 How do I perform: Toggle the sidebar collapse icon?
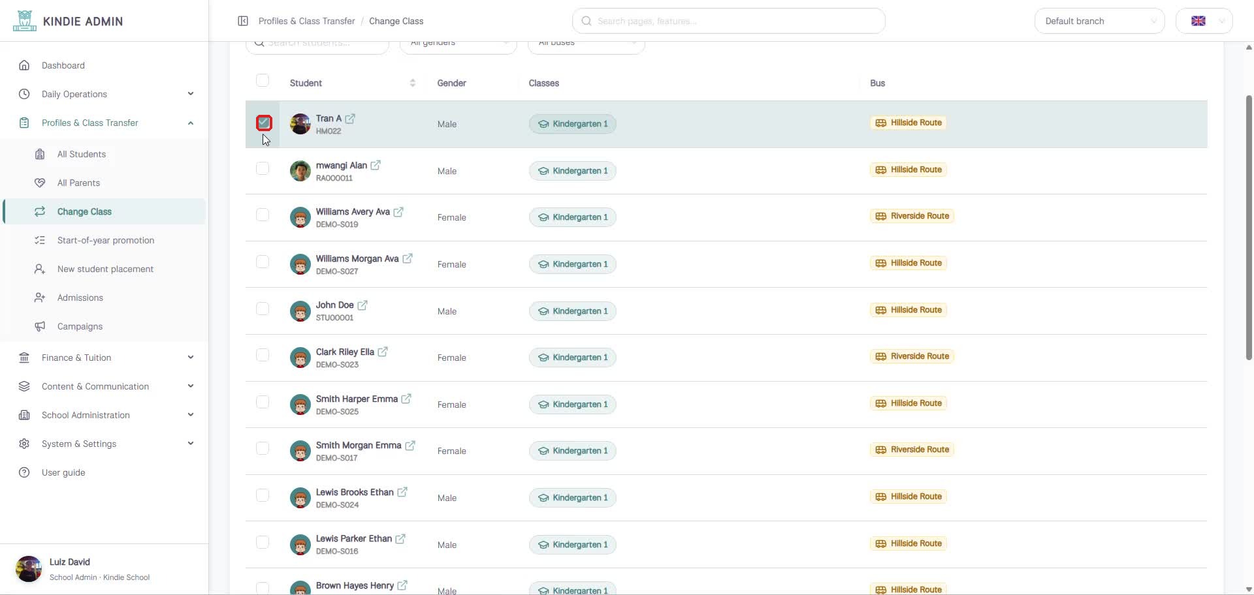(243, 21)
